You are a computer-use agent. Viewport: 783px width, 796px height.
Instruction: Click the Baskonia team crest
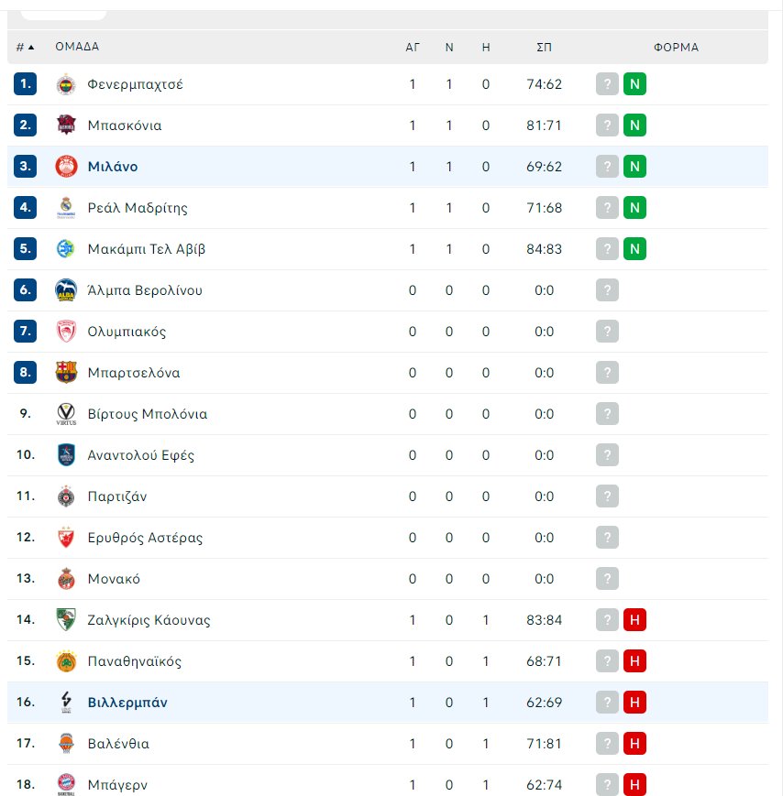(x=66, y=125)
